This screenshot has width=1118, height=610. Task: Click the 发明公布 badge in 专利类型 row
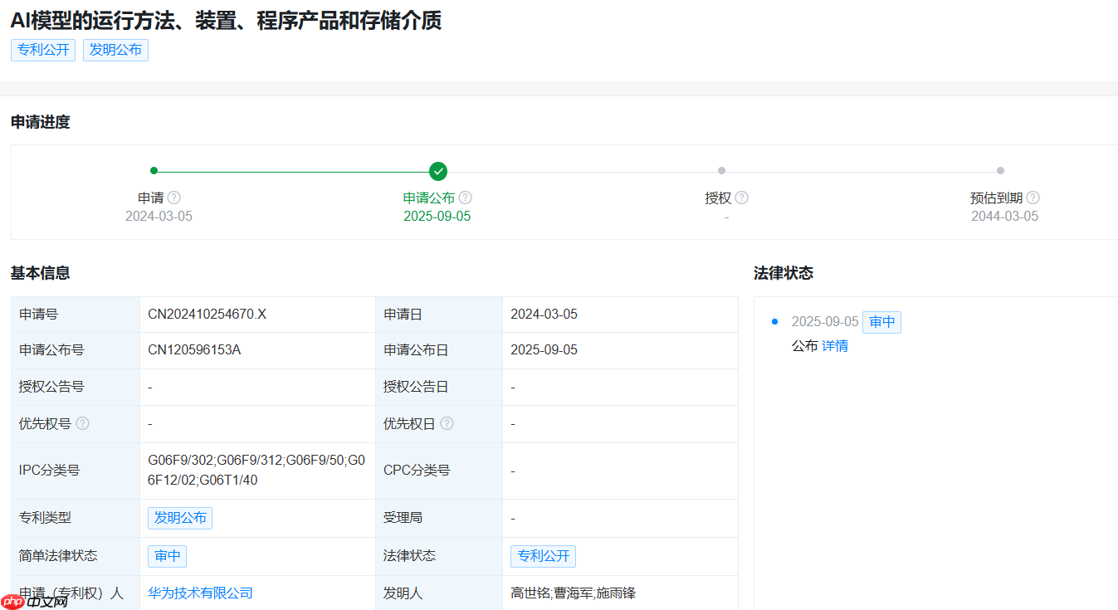coord(180,517)
